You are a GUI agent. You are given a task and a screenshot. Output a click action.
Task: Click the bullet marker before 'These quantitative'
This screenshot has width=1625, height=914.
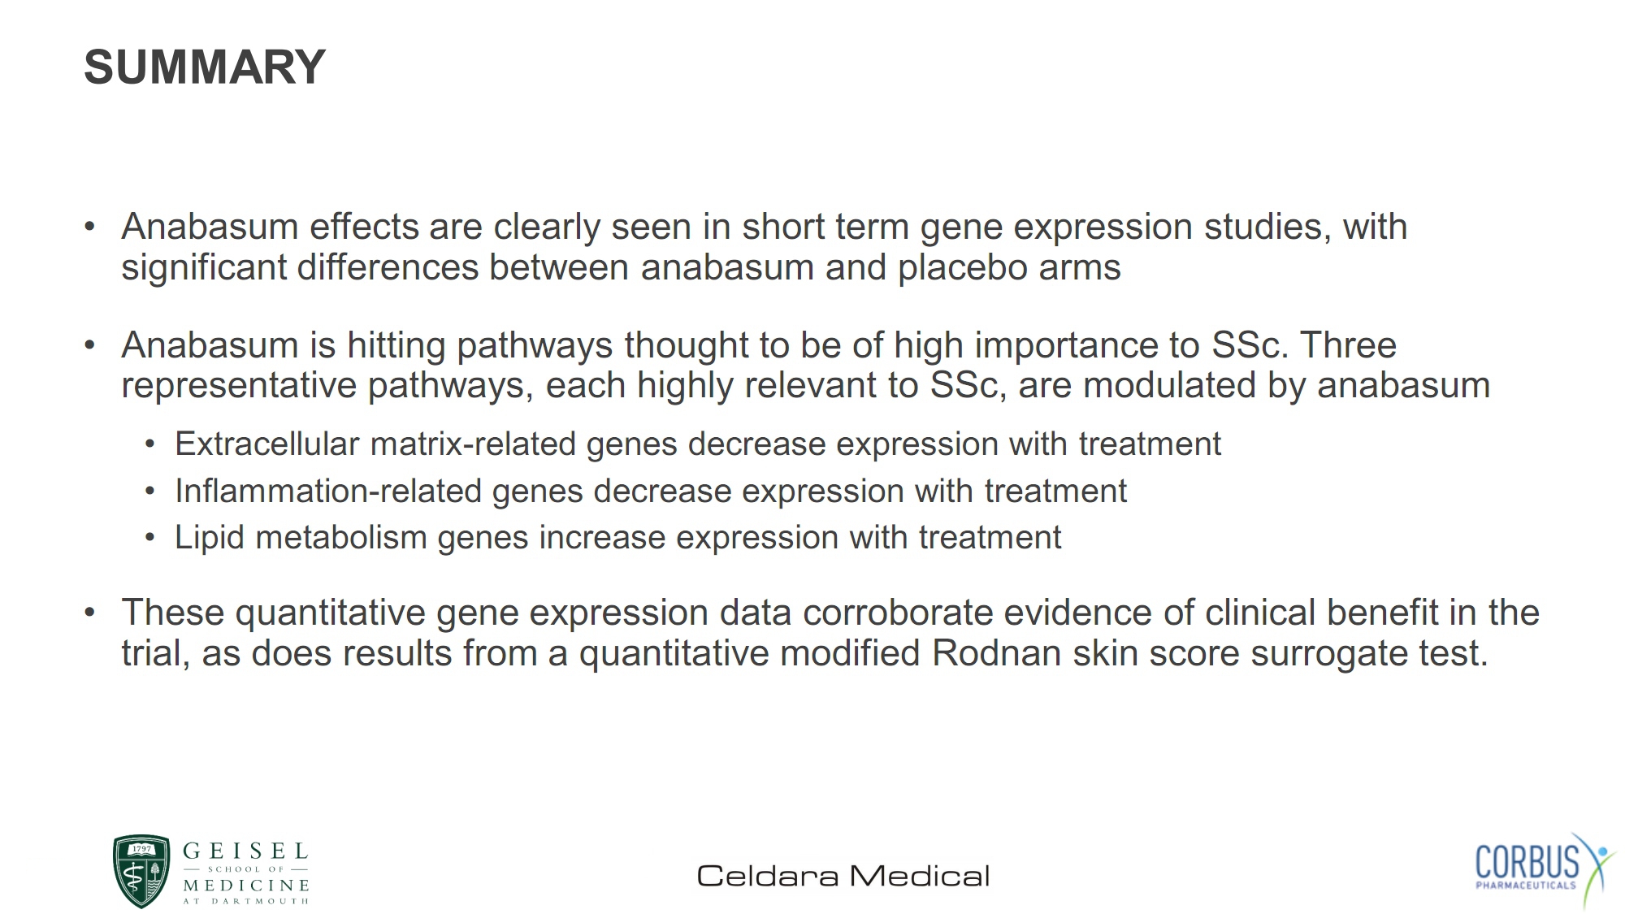90,613
